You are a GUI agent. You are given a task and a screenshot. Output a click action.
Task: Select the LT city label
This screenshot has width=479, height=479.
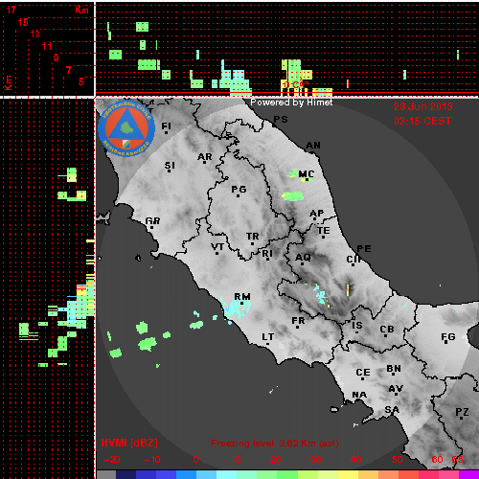pos(267,337)
